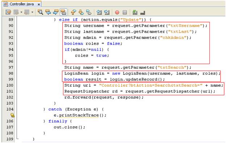The height and width of the screenshot is (143, 226).
Task: Open the Forward history dropdown arrow
Action: pyautogui.click(x=32, y=12)
